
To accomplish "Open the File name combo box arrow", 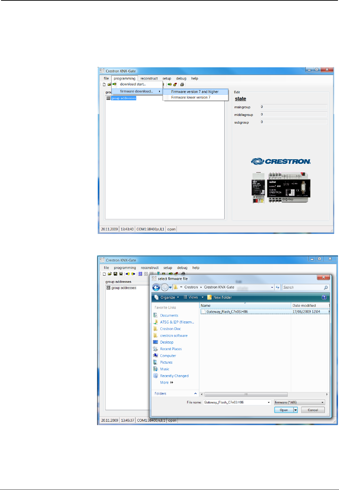I will coord(269,403).
